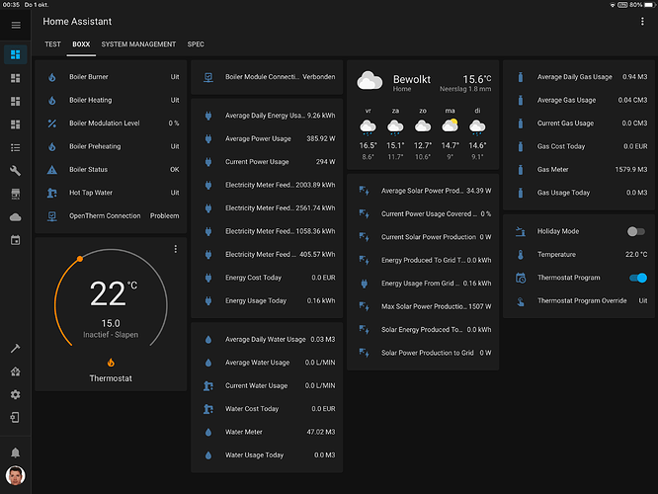The height and width of the screenshot is (494, 658).
Task: Switch to the SPEC tab
Action: click(x=196, y=44)
